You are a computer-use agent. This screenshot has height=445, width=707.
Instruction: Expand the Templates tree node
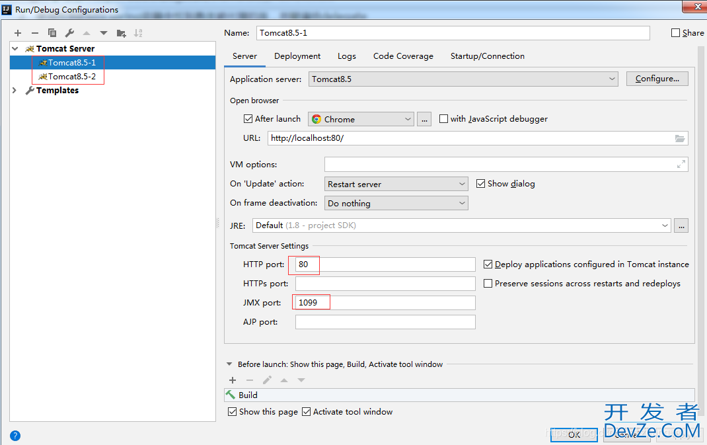(x=15, y=91)
